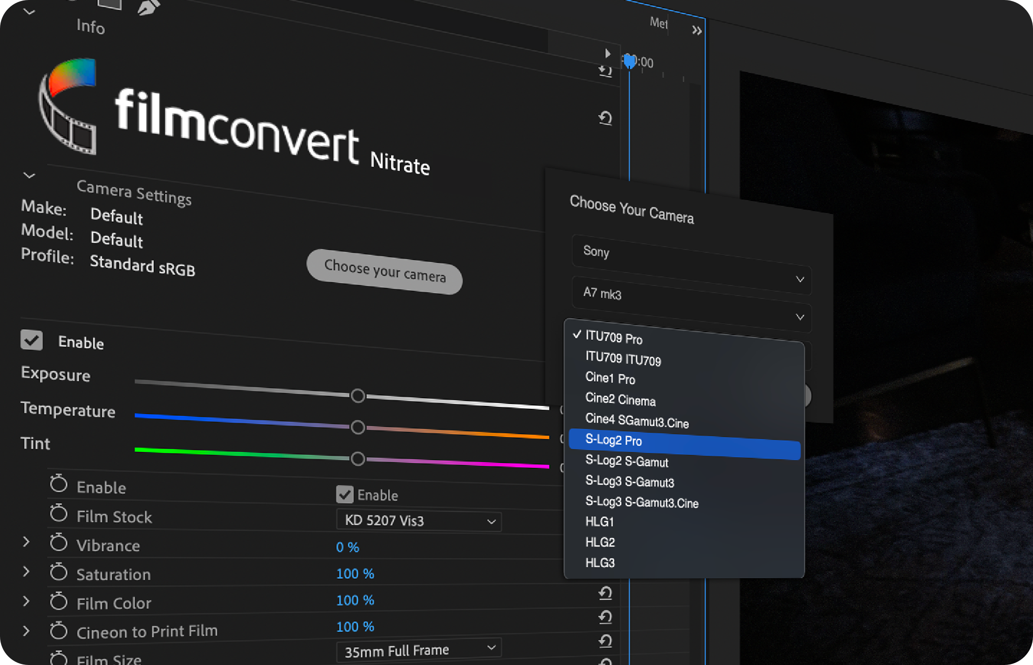Click the panel overflow double-arrow icon
1033x665 pixels.
(x=696, y=31)
